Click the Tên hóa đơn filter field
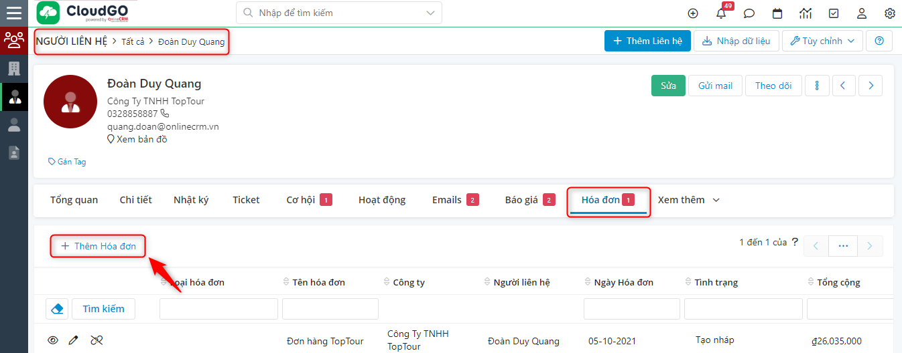 pyautogui.click(x=330, y=309)
